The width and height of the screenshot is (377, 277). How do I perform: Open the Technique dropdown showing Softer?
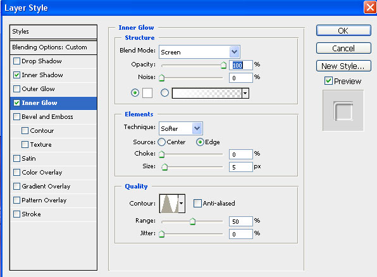(x=181, y=128)
